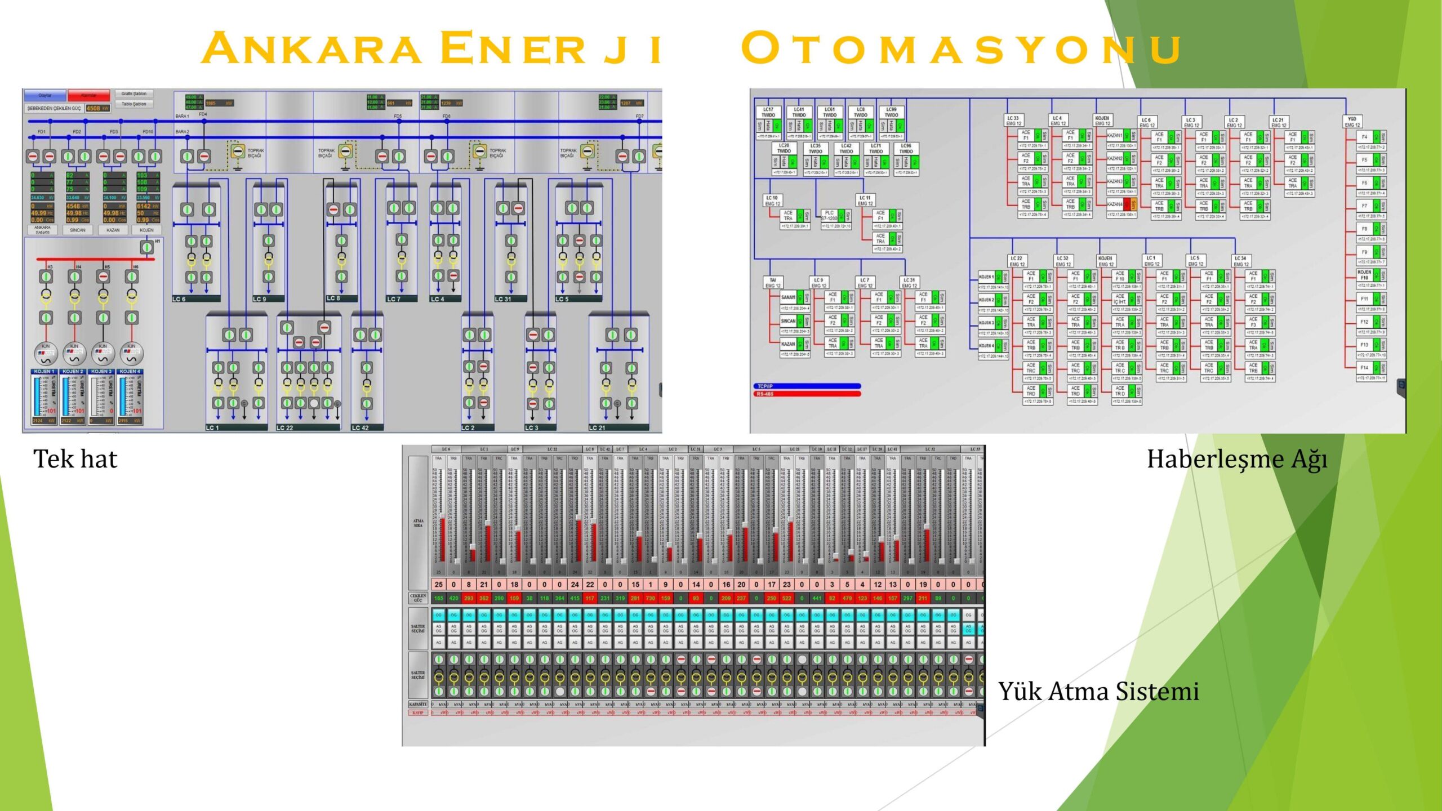Click the FD4 open breaker on BARA 1
The image size is (1442, 811).
pos(204,156)
